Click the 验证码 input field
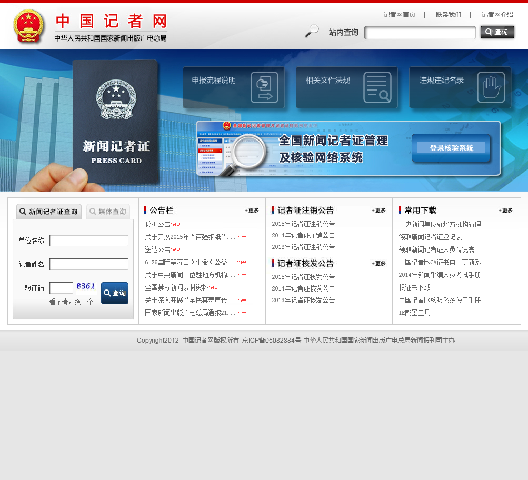The width and height of the screenshot is (528, 480). (61, 288)
